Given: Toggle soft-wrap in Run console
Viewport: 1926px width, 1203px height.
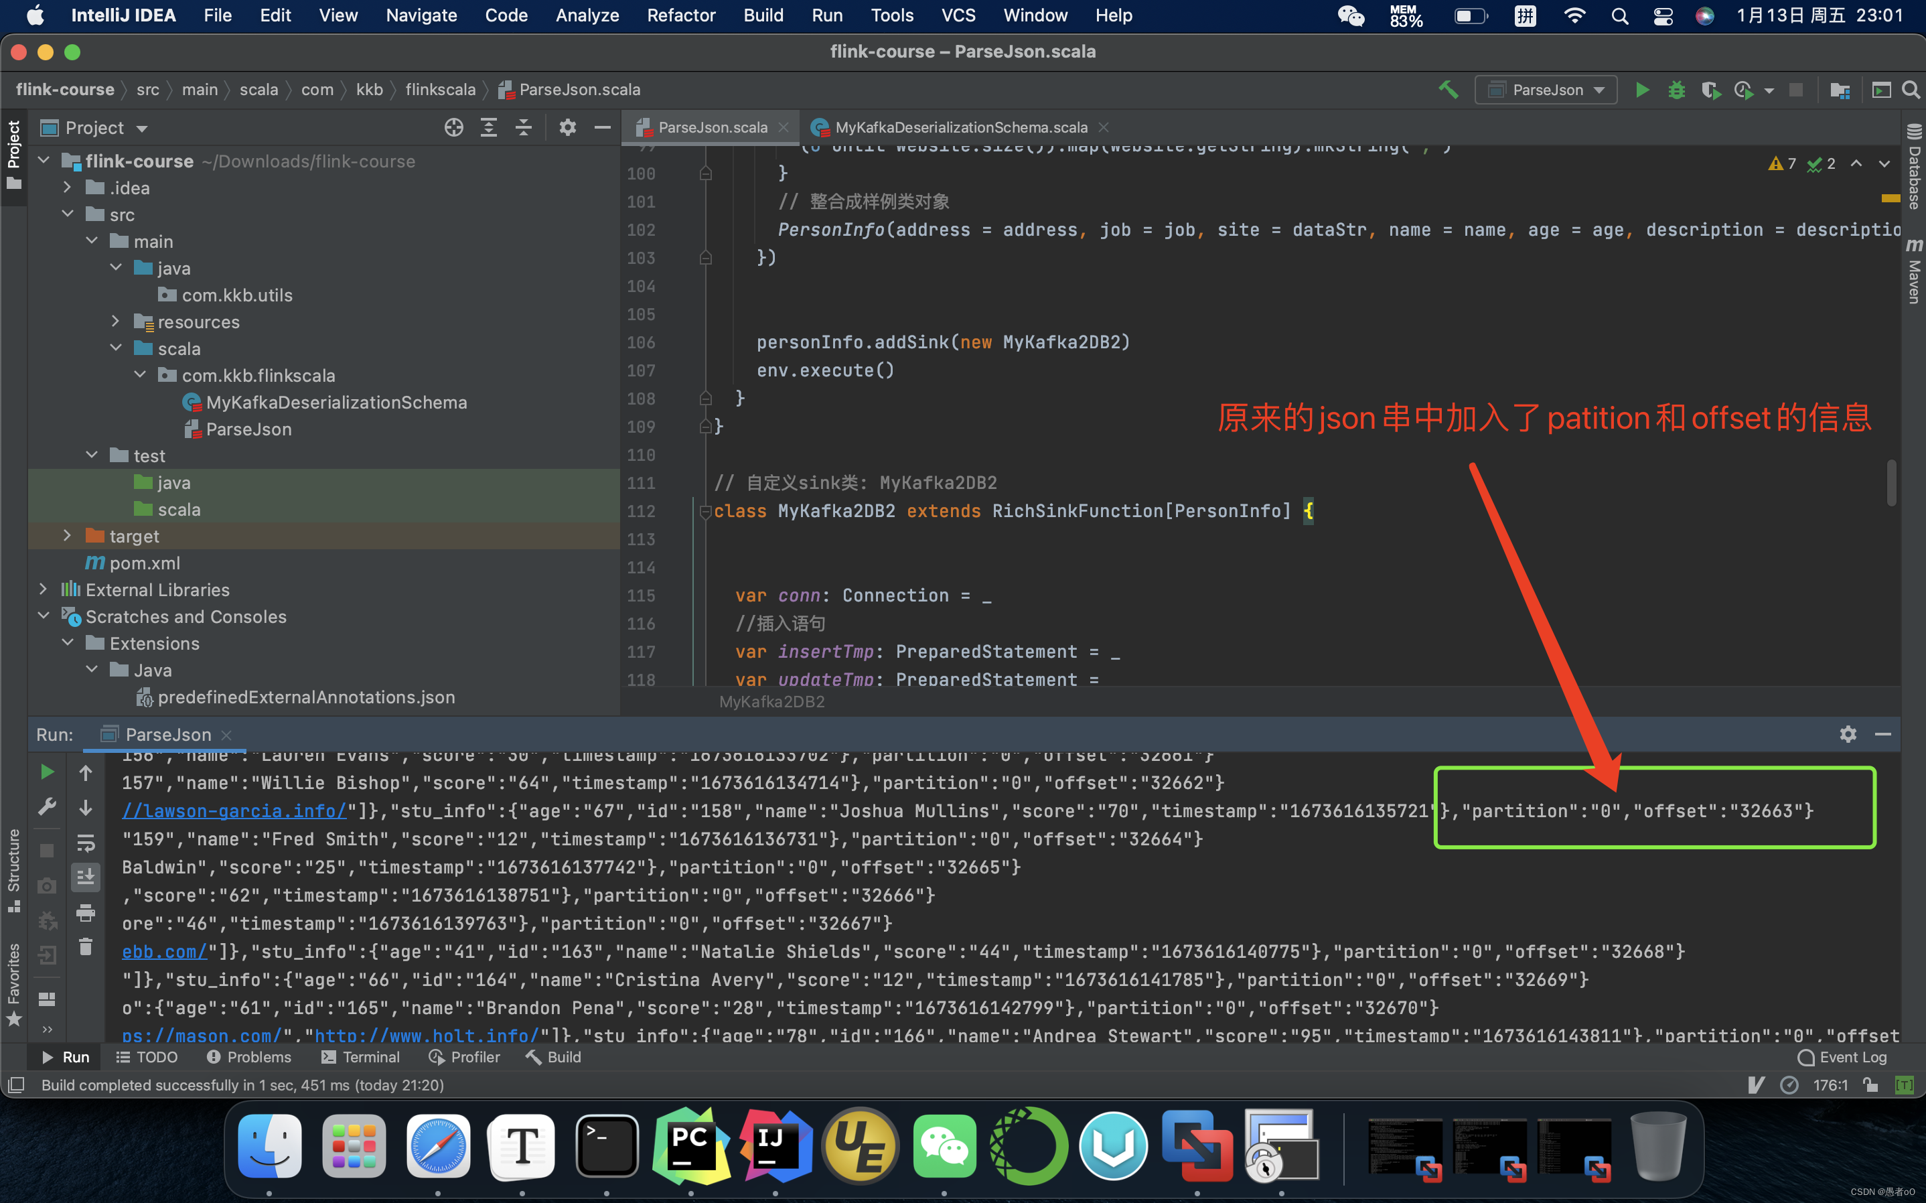Looking at the screenshot, I should pyautogui.click(x=85, y=843).
